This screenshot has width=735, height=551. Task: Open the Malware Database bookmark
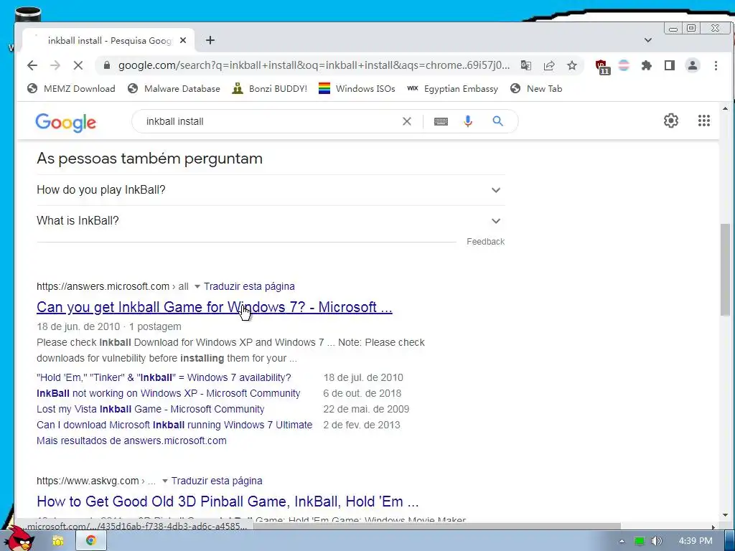click(x=174, y=88)
